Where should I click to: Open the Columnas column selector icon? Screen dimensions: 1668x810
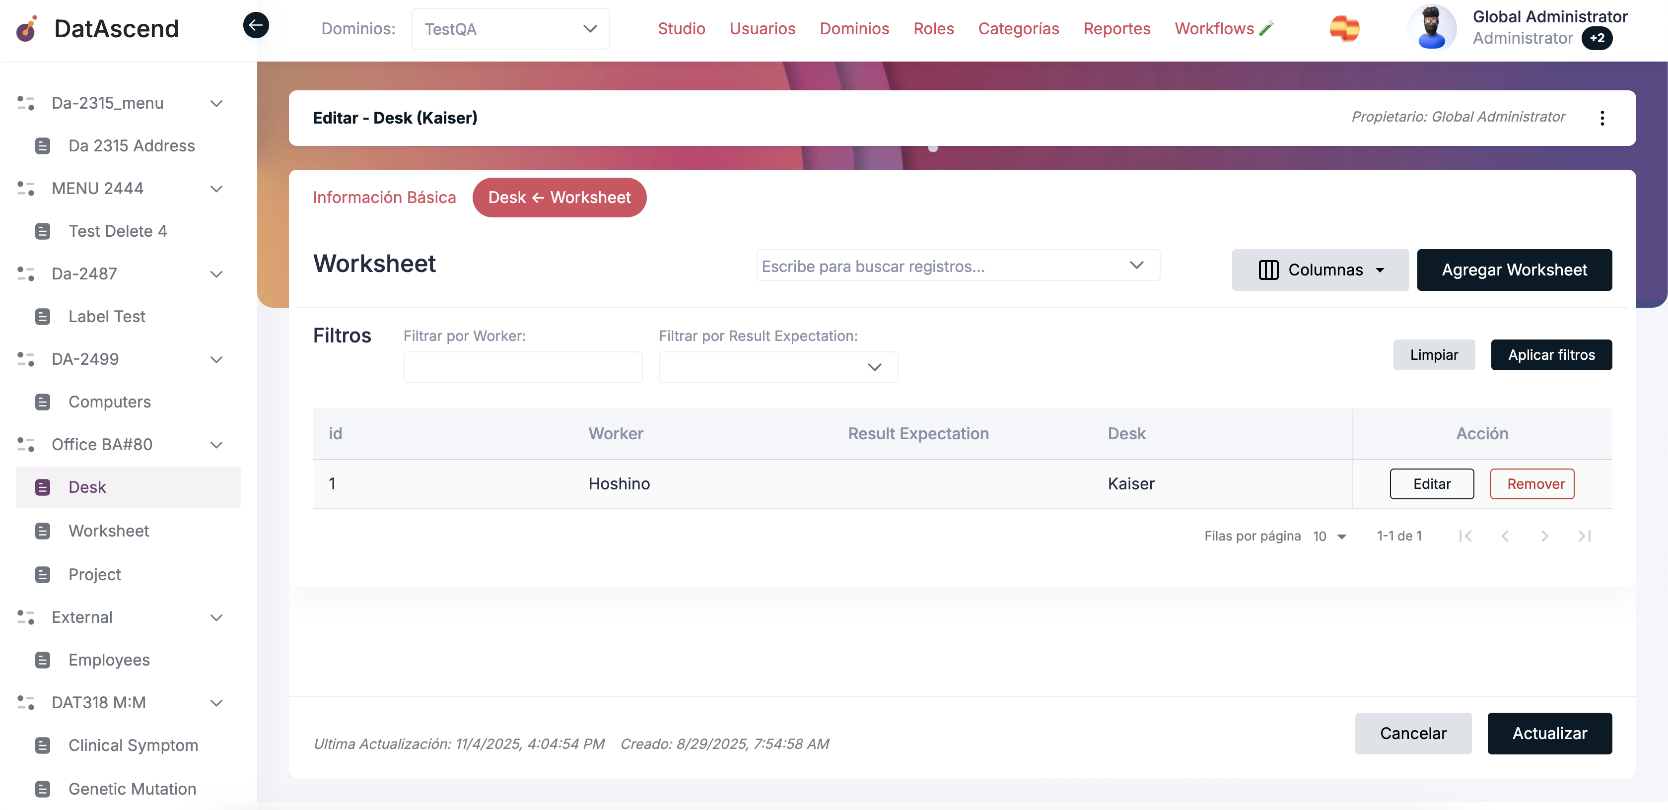[x=1268, y=270]
